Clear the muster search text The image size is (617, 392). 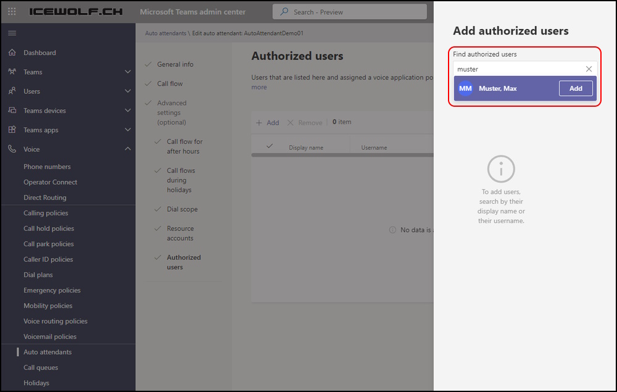point(589,69)
